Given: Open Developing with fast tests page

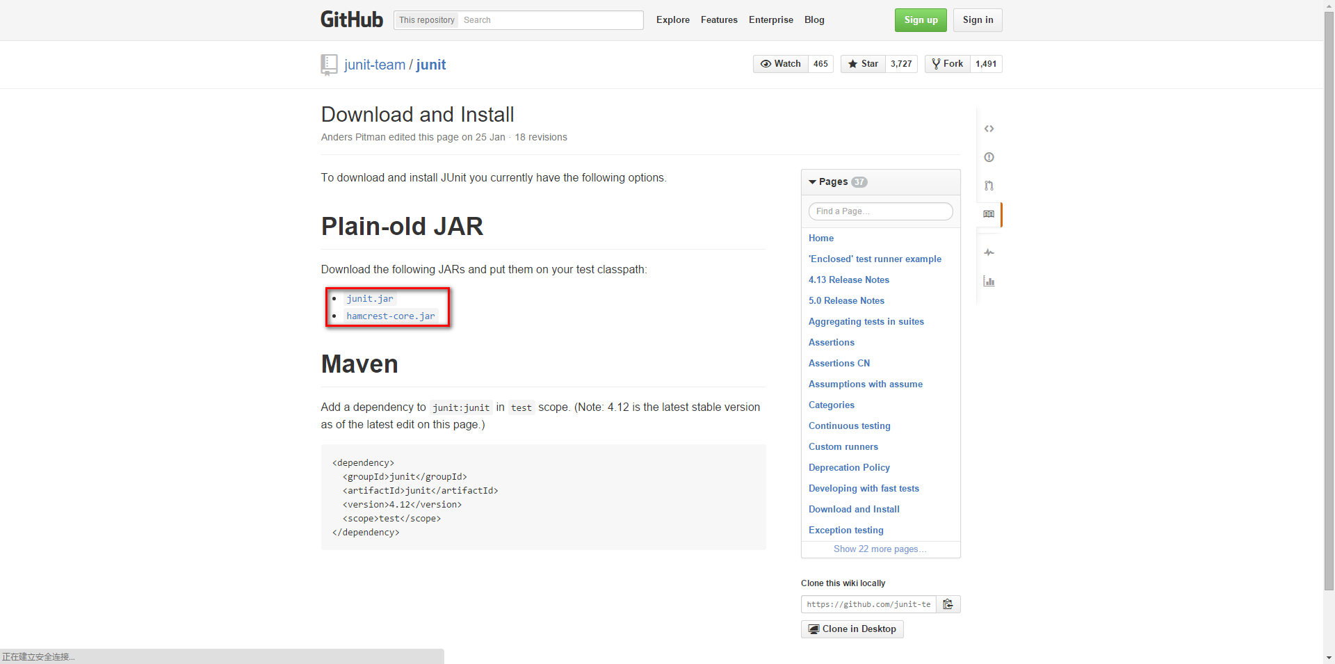Looking at the screenshot, I should 864,488.
